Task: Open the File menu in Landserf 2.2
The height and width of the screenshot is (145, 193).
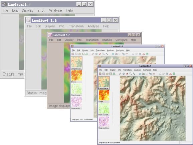Action: tap(101, 70)
